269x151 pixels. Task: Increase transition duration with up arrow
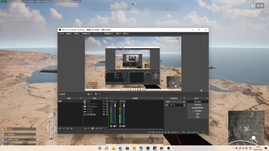(184, 104)
